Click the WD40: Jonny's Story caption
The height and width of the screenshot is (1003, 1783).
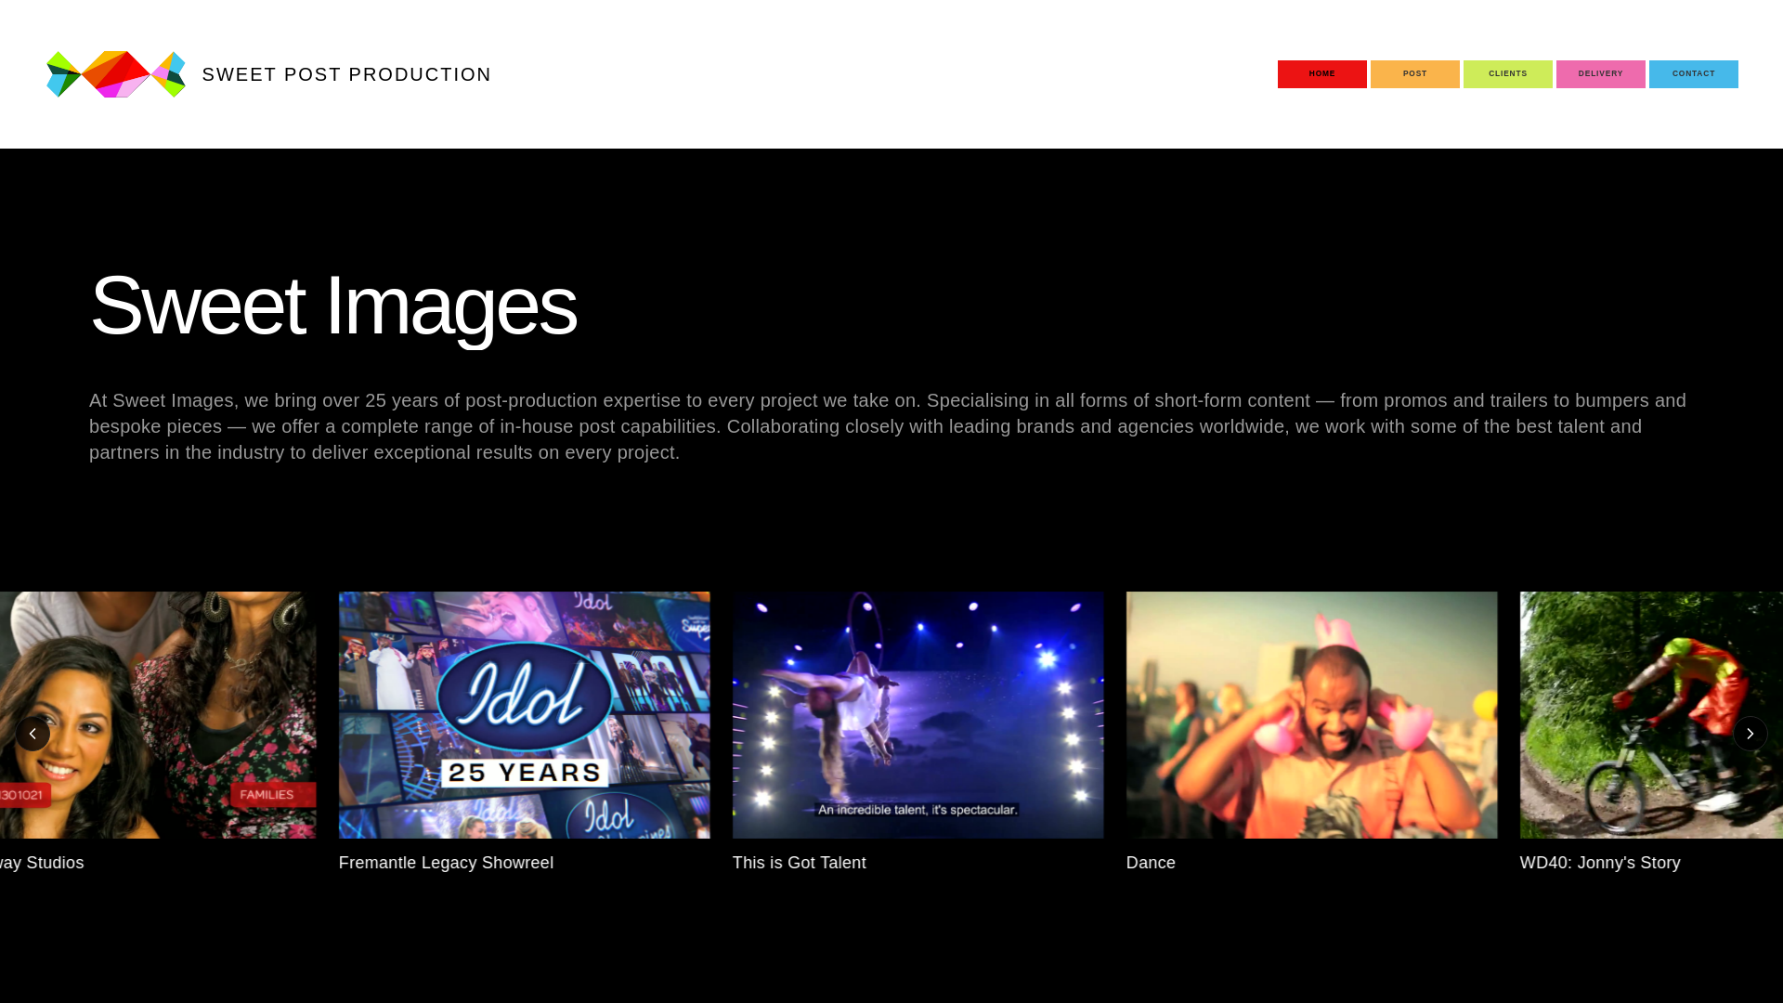pyautogui.click(x=1600, y=863)
